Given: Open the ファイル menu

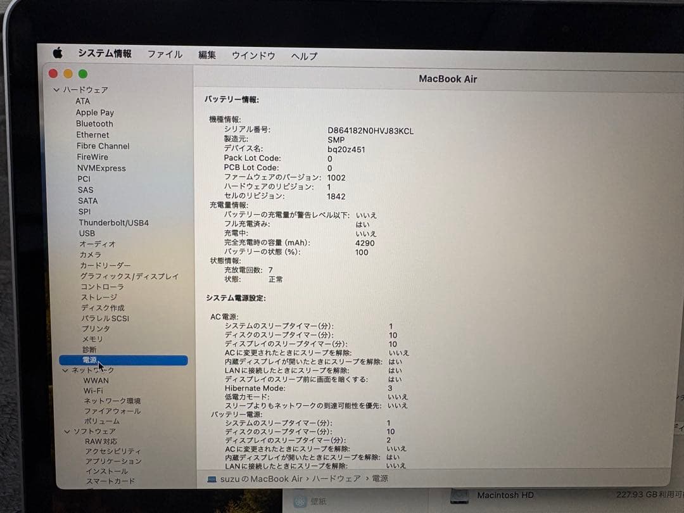Looking at the screenshot, I should [x=165, y=54].
